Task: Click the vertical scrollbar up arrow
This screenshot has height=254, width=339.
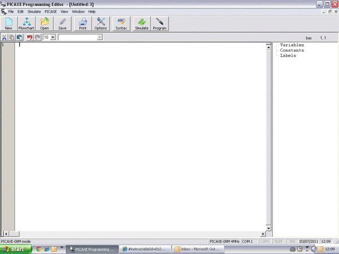Action: 268,47
